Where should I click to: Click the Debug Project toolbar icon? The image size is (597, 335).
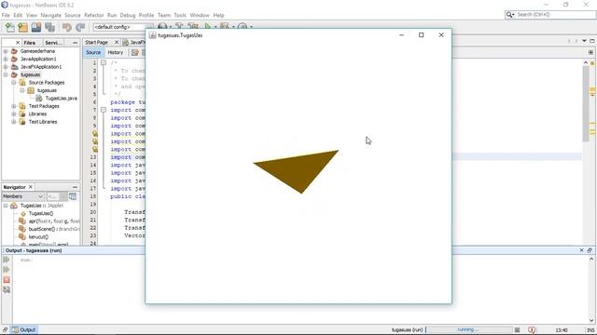[x=225, y=26]
